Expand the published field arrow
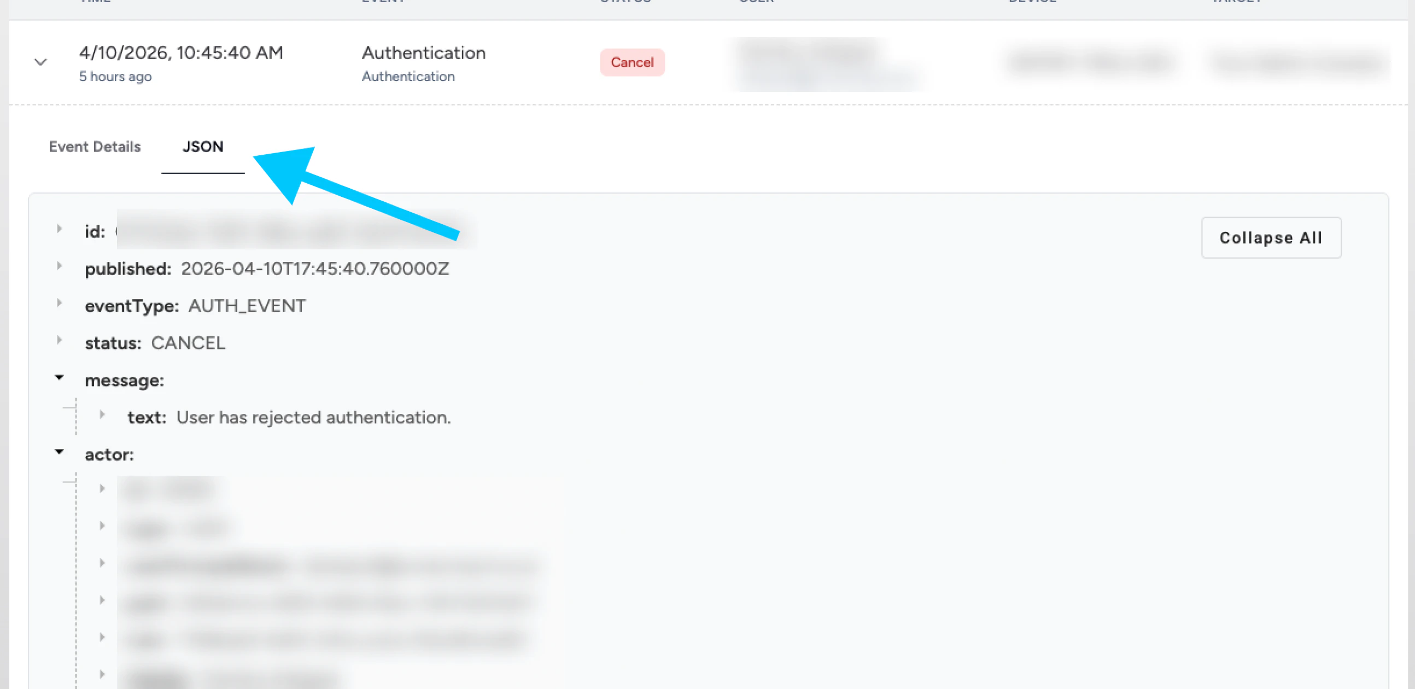This screenshot has height=689, width=1415. pyautogui.click(x=60, y=266)
